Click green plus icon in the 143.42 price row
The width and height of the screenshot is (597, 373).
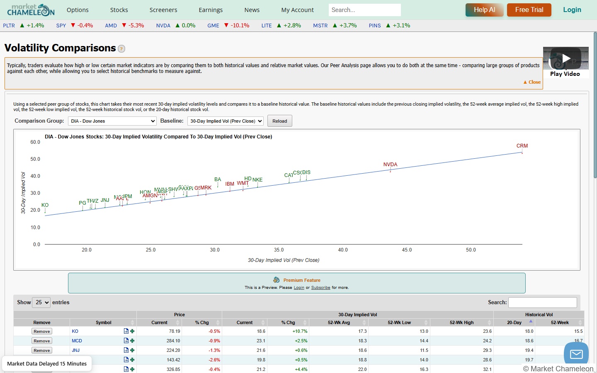pyautogui.click(x=132, y=360)
